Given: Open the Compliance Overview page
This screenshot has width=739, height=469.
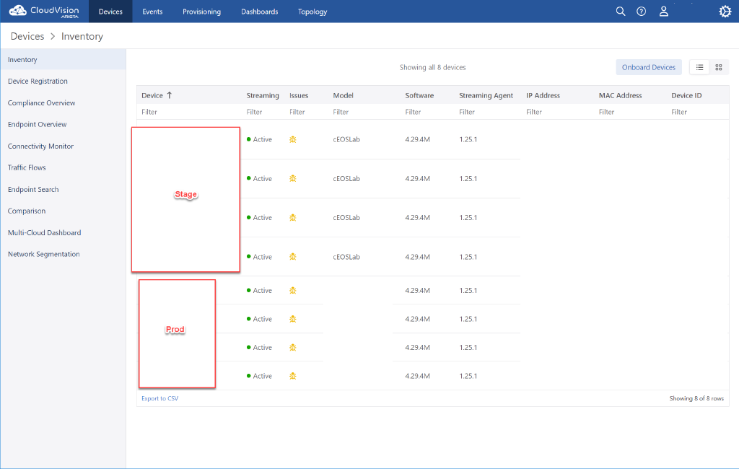Looking at the screenshot, I should pos(43,102).
